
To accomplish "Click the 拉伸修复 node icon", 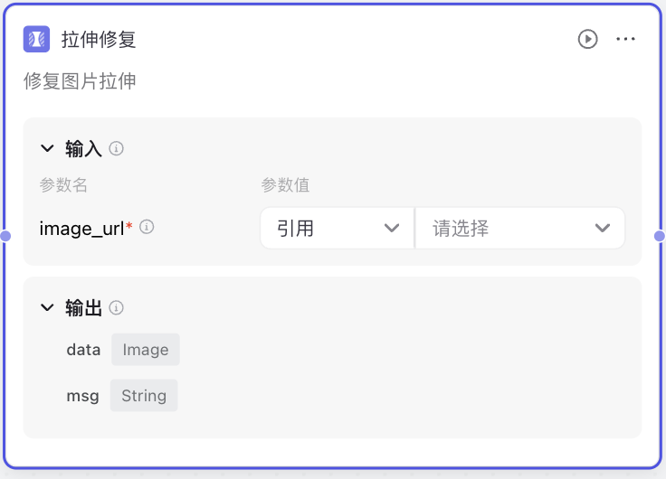I will tap(36, 39).
